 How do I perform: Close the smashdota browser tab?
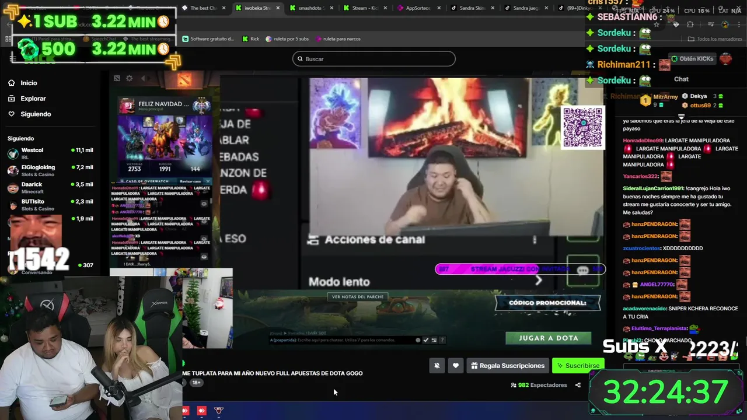(331, 8)
